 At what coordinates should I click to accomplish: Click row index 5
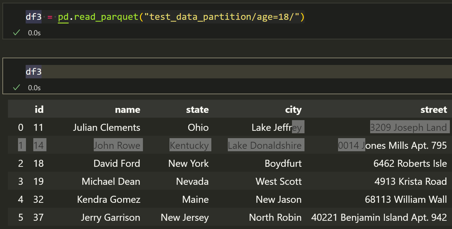click(20, 217)
